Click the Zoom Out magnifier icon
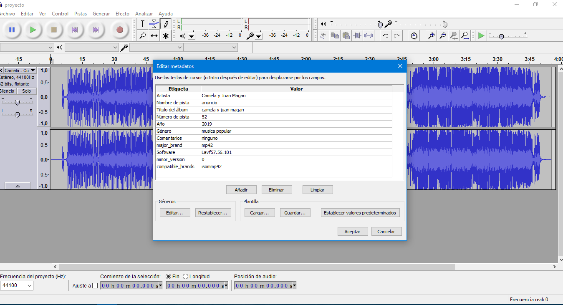Viewport: 563px width, 305px height. [x=443, y=35]
